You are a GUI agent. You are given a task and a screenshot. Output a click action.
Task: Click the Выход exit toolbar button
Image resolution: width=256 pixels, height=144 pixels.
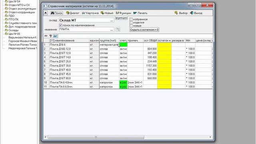(x=196, y=13)
